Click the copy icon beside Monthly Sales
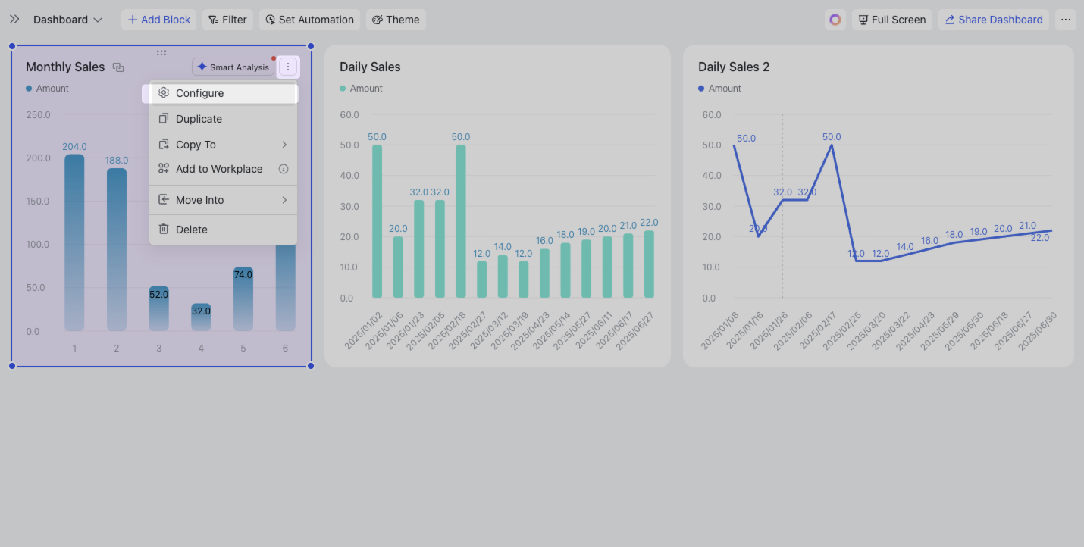Screen dimensions: 1084x547 118,67
